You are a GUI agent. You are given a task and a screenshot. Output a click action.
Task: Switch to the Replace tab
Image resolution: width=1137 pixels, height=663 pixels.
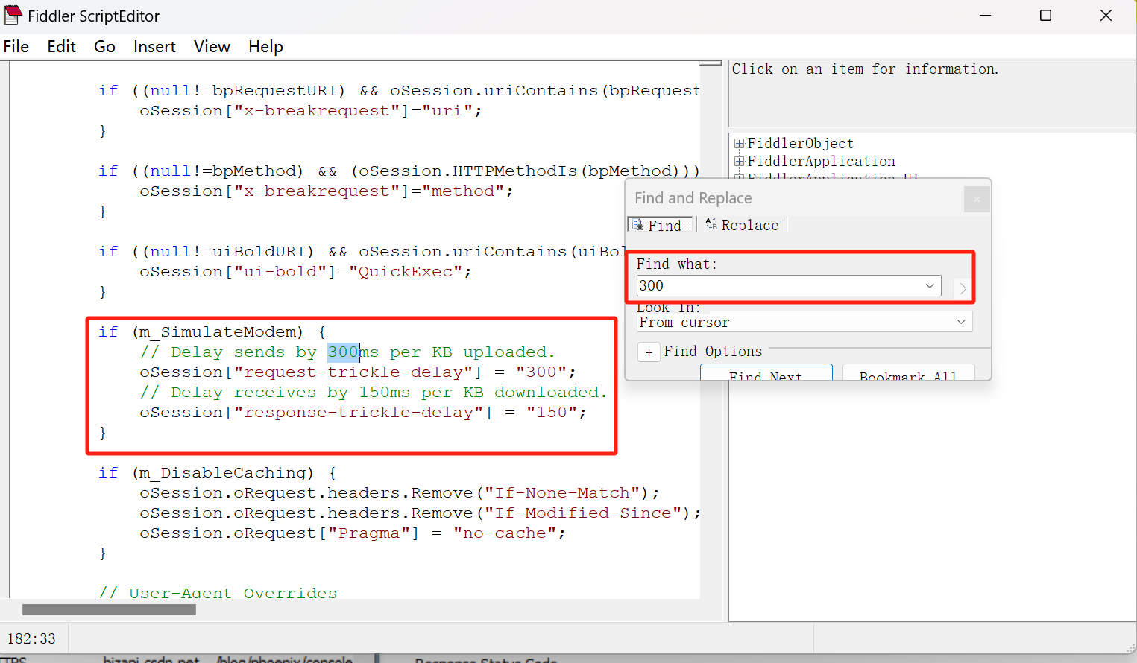click(743, 225)
